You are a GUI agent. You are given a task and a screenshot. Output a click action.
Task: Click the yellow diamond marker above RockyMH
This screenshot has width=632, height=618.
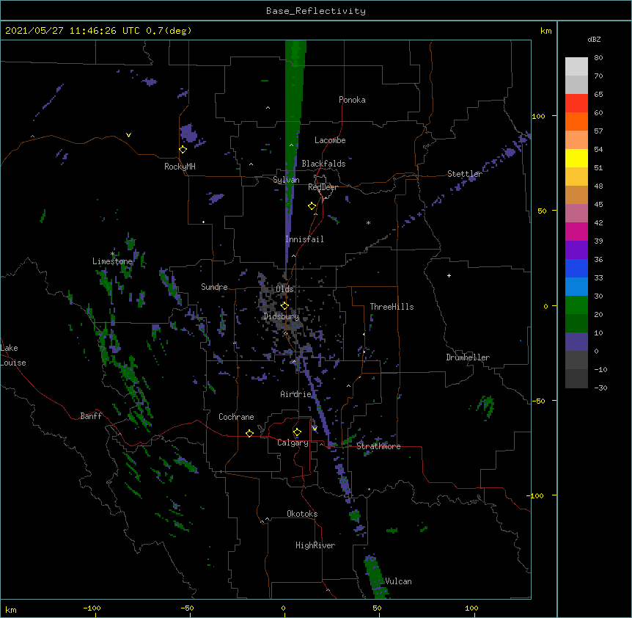[x=183, y=149]
